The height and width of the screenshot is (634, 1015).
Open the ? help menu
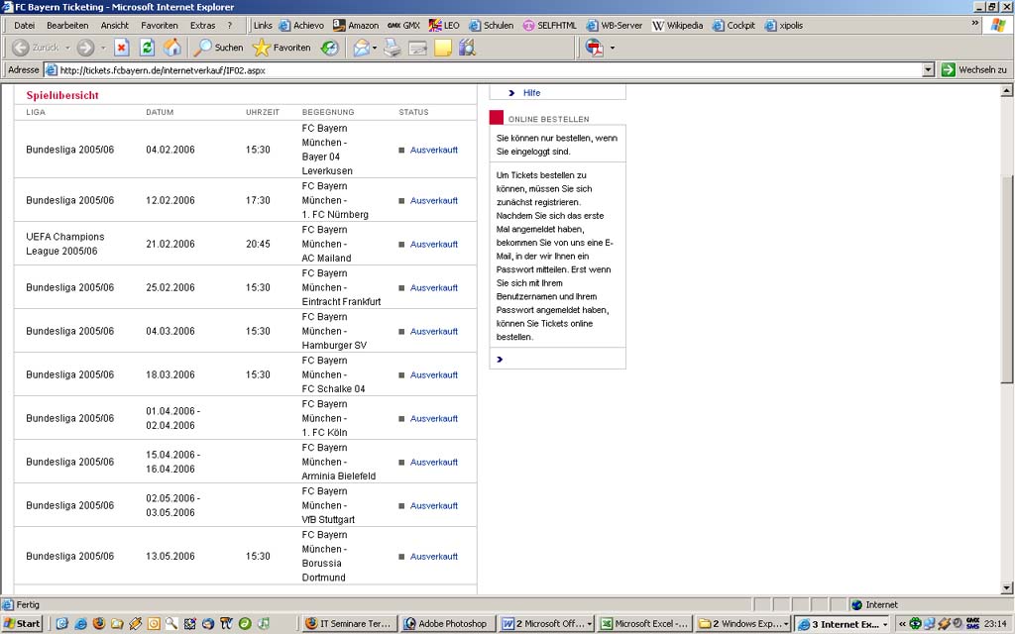coord(229,25)
